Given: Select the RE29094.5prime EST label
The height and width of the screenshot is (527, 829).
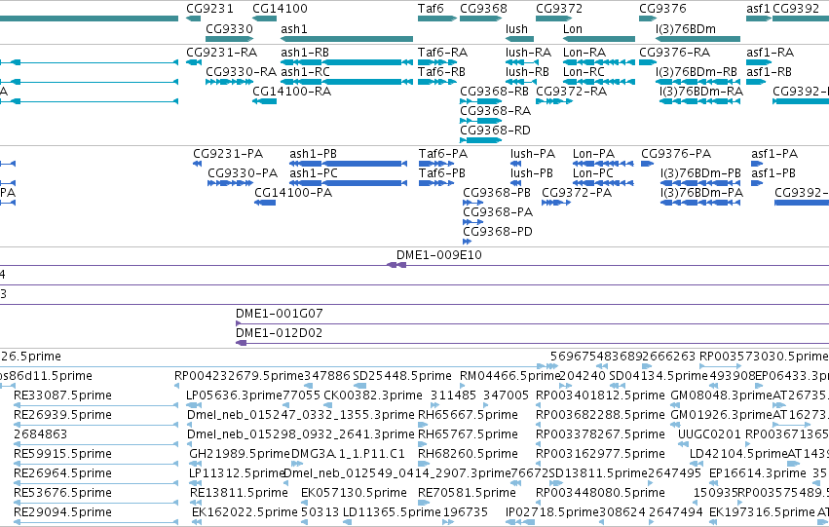Looking at the screenshot, I should [x=62, y=512].
